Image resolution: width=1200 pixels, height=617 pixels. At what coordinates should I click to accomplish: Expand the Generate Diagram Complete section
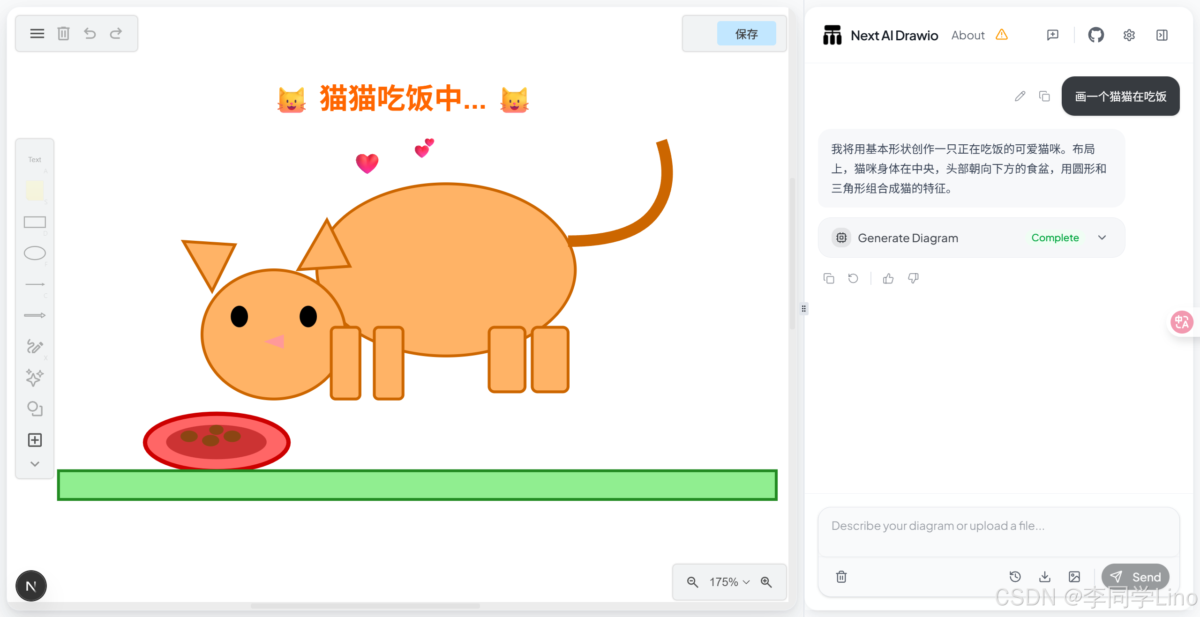tap(1102, 238)
